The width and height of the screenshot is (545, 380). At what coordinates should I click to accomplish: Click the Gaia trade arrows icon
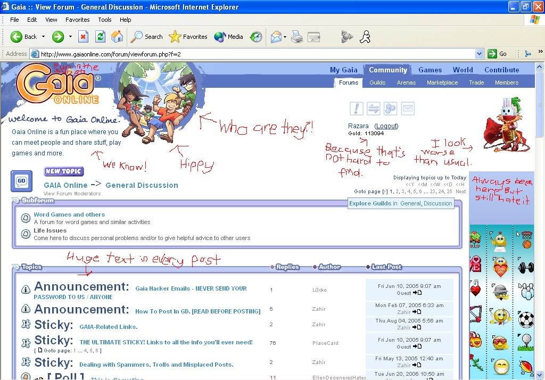tap(373, 109)
